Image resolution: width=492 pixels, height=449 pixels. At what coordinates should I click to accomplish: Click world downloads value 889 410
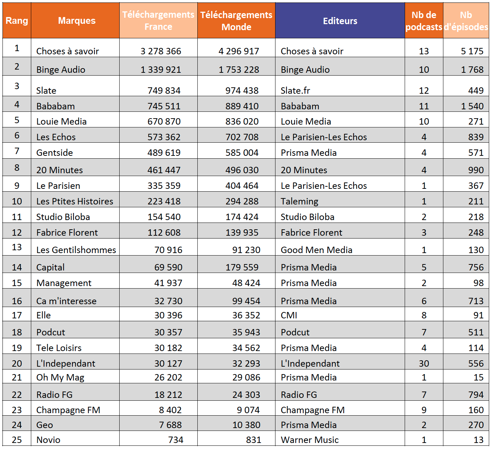click(x=242, y=106)
